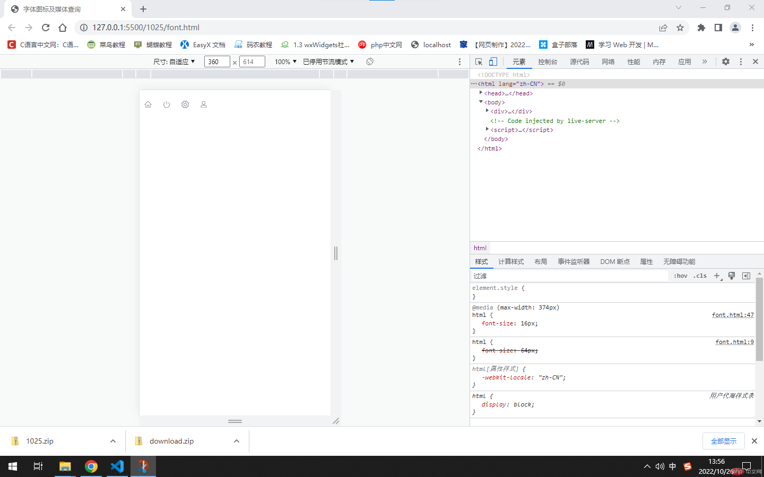Image resolution: width=764 pixels, height=477 pixels.
Task: Open the throttling mode dropdown
Action: click(x=328, y=61)
